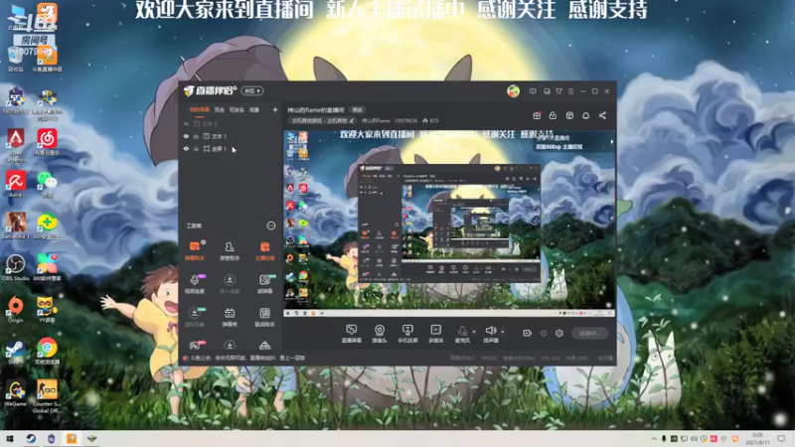Screen dimensions: 795x447
Task: Click the skin icon in the title bar
Action: [x=558, y=91]
